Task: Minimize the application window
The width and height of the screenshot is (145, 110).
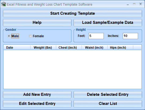Action: 128,4
